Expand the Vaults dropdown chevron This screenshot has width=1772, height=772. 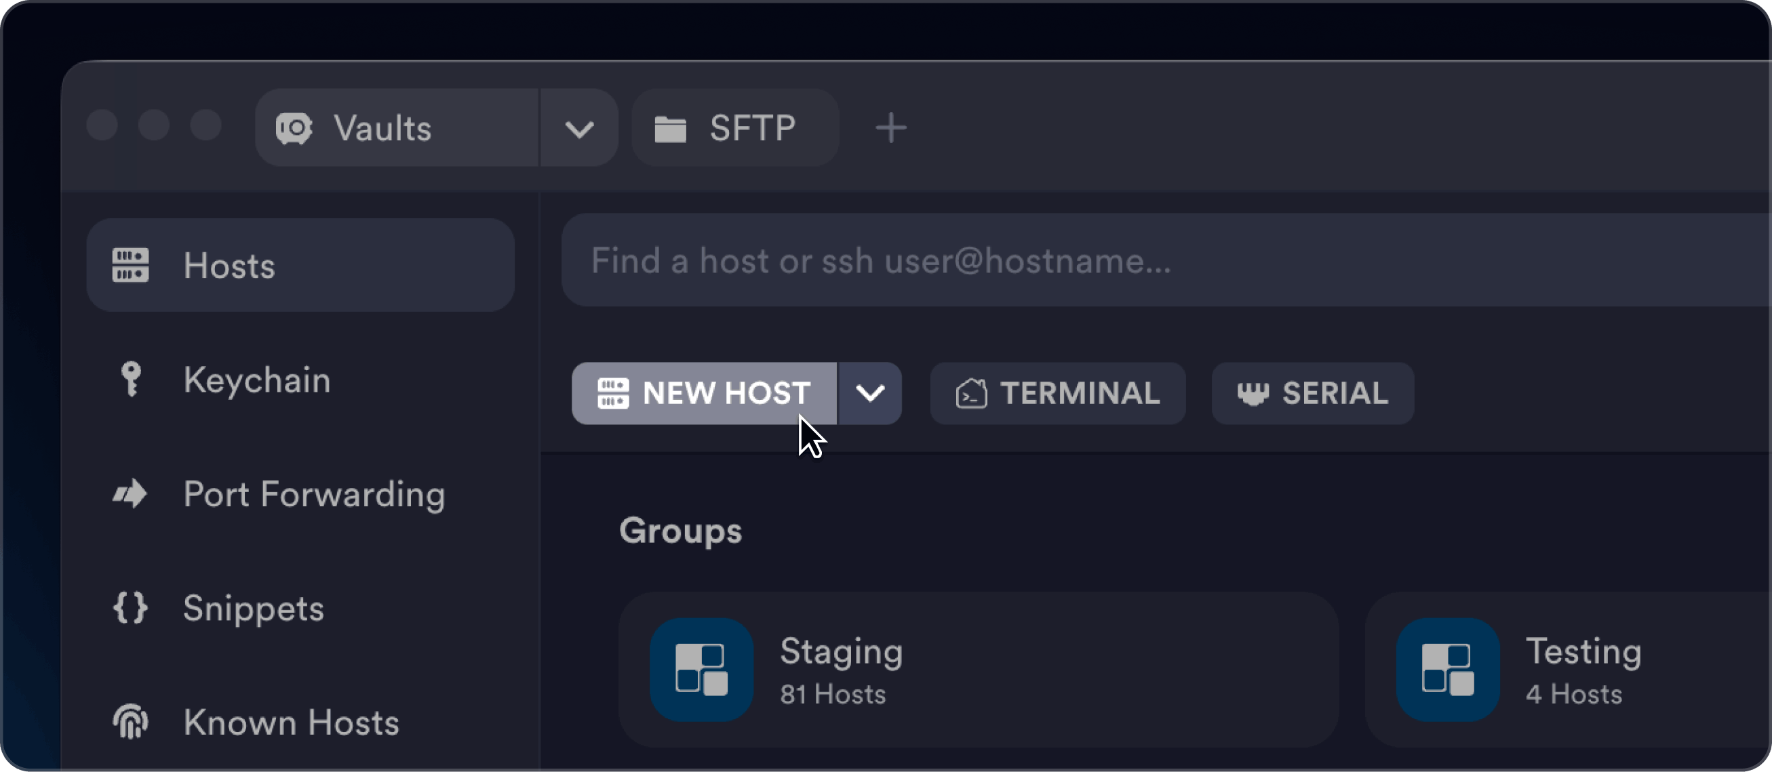pyautogui.click(x=579, y=128)
